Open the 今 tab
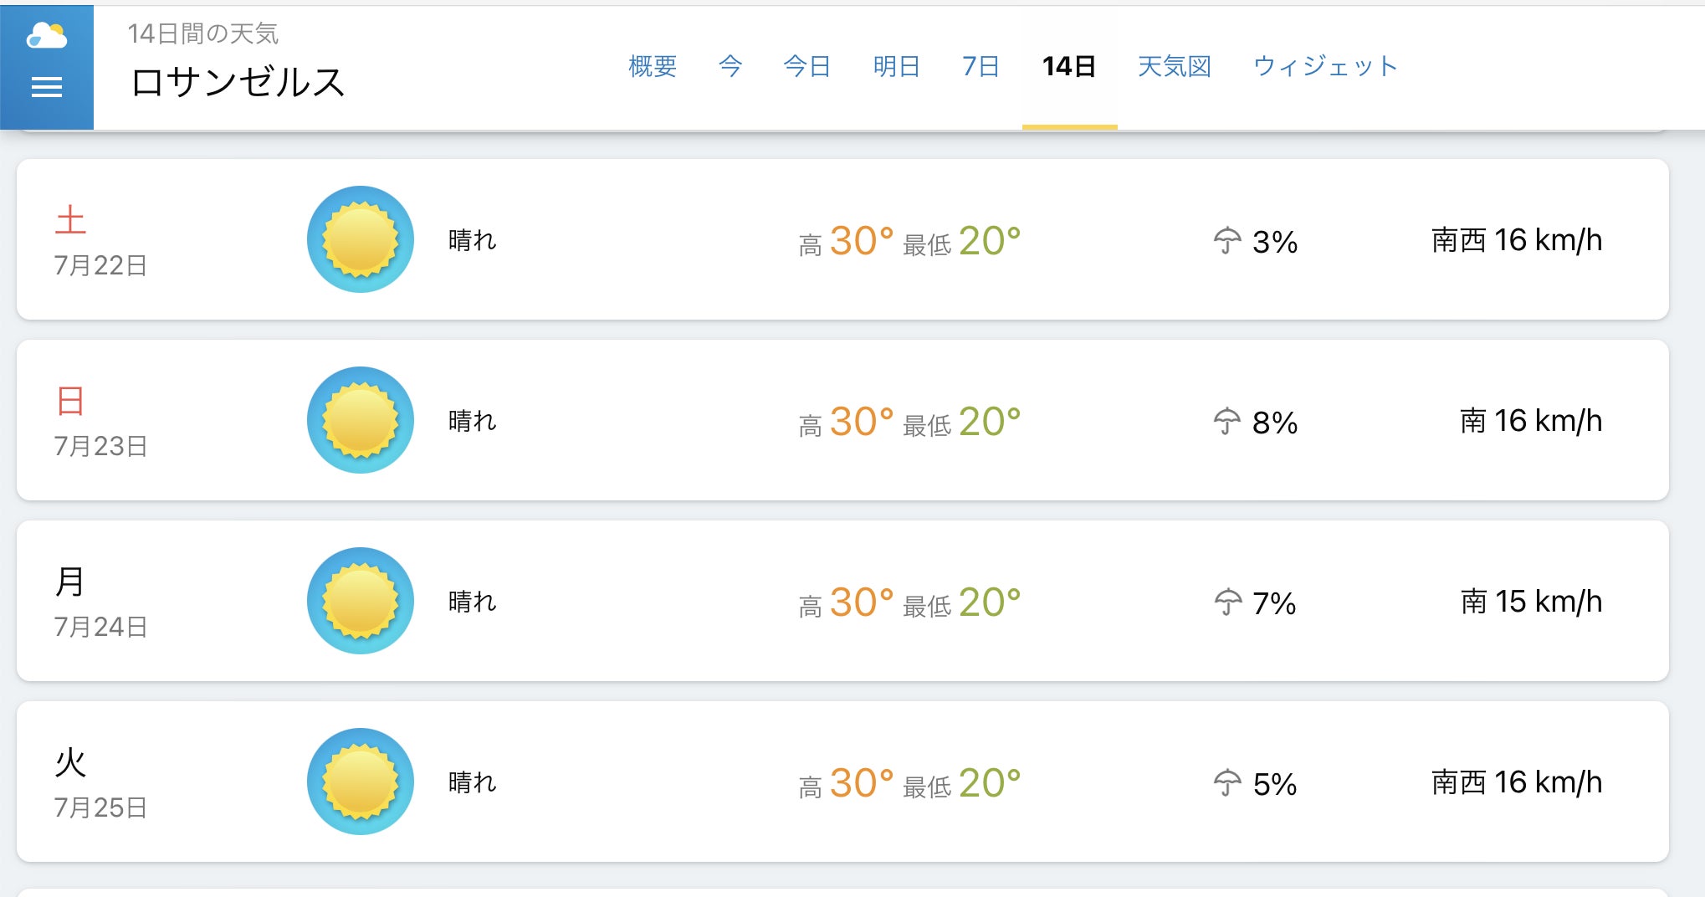The image size is (1705, 897). (730, 66)
